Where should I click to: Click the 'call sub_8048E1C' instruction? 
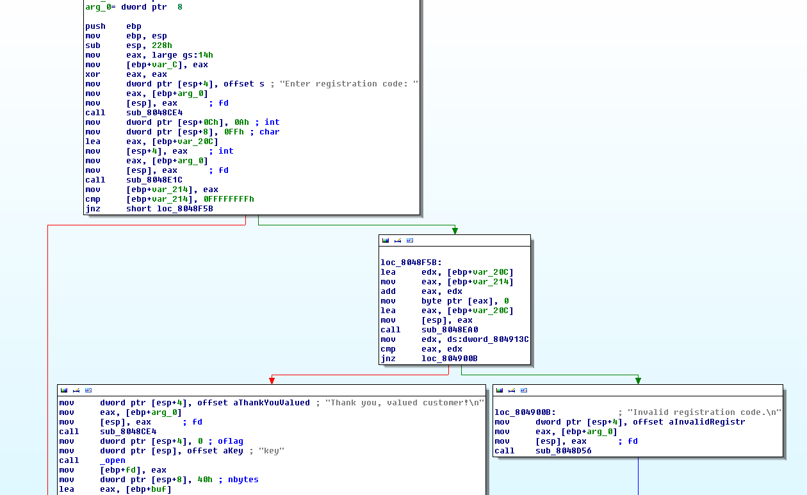point(134,180)
